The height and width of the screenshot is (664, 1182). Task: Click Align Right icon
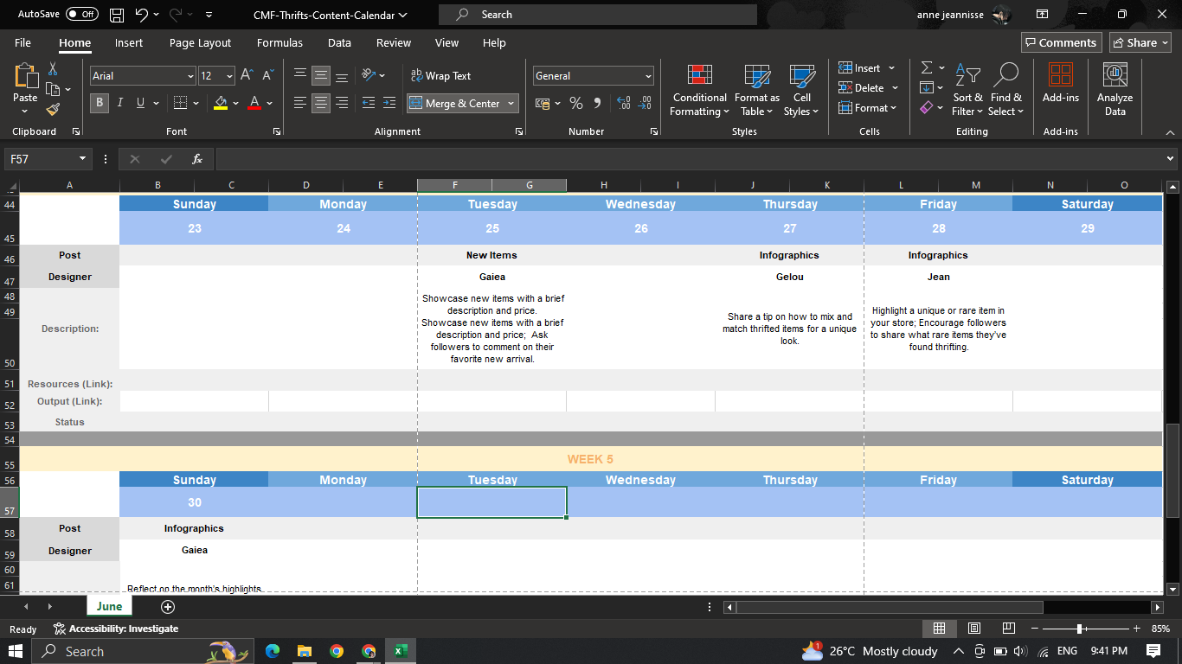(342, 103)
